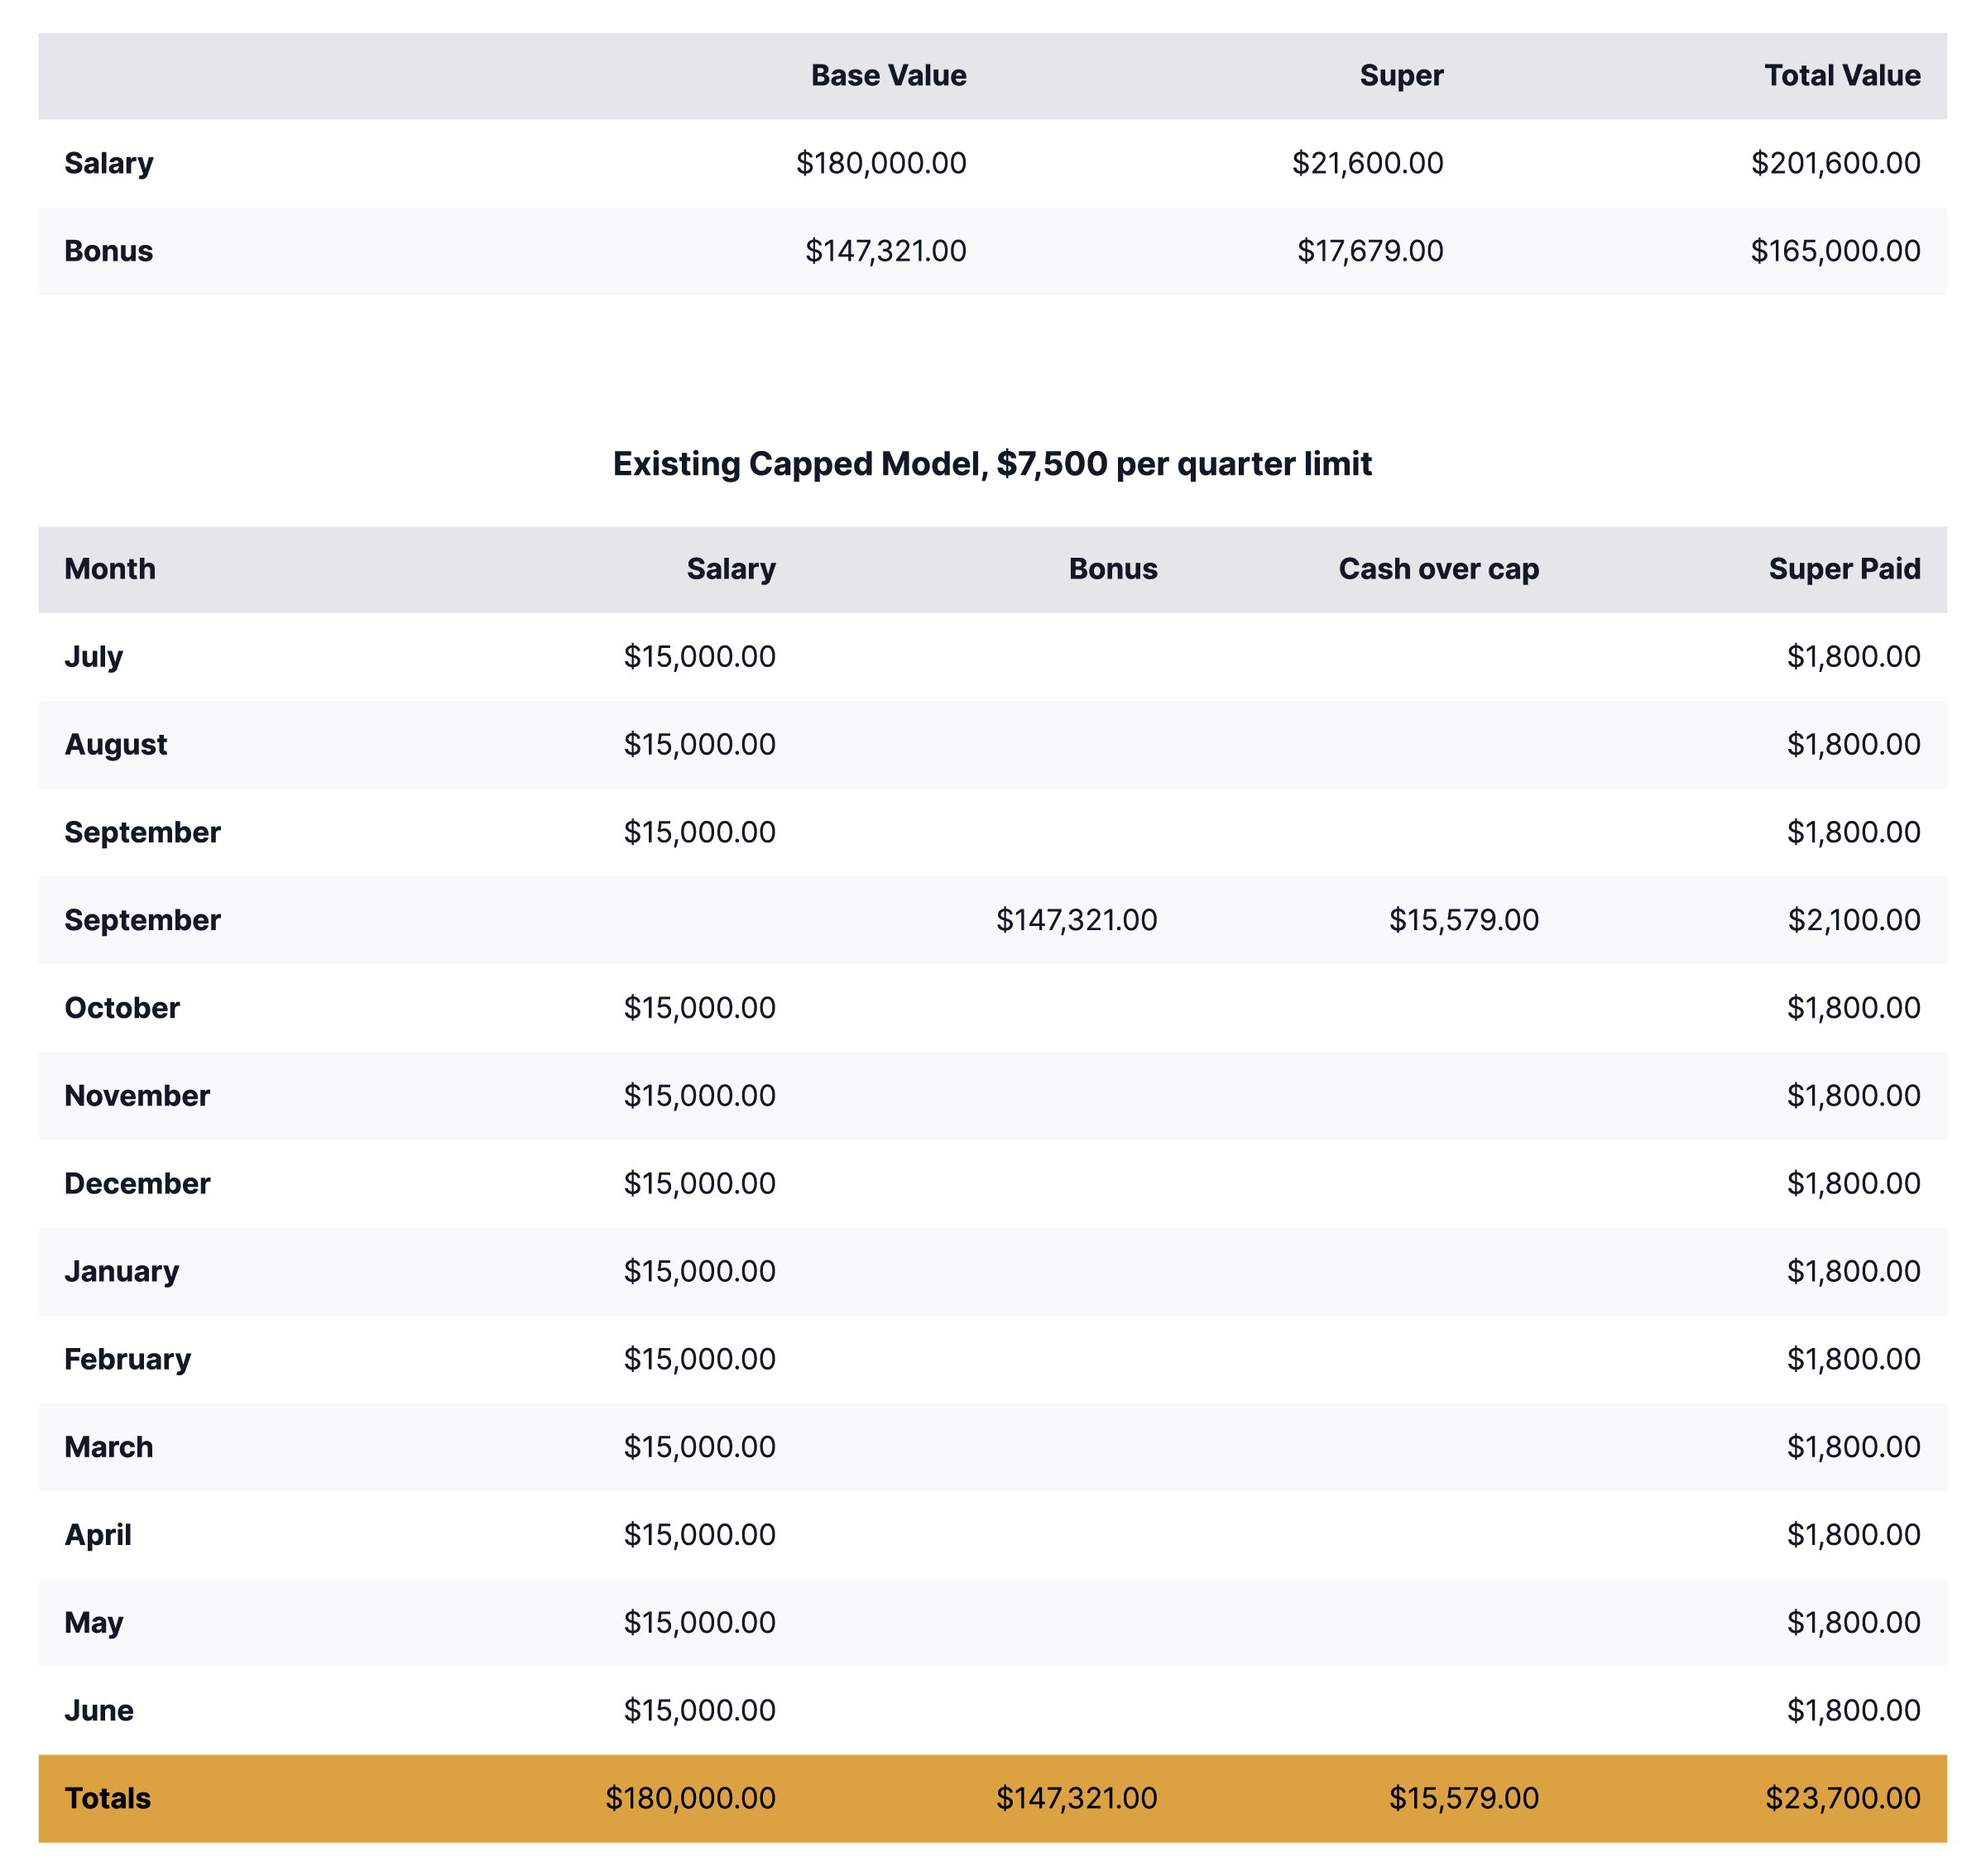Click the January super paid cell $1,800.00

coord(1856,1270)
